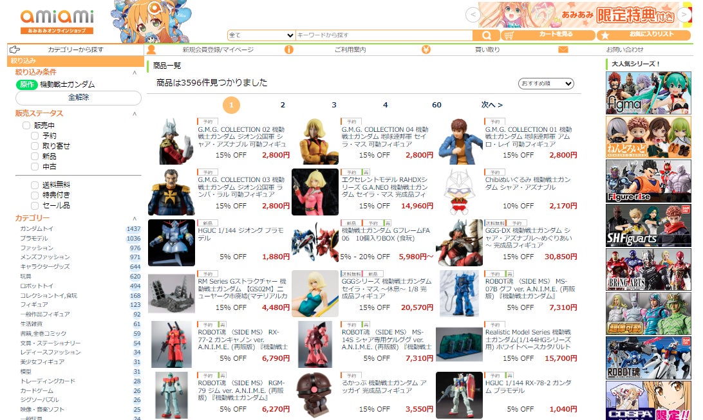703x420 pixels.
Task: Click the orange search magnifier button
Action: click(487, 35)
